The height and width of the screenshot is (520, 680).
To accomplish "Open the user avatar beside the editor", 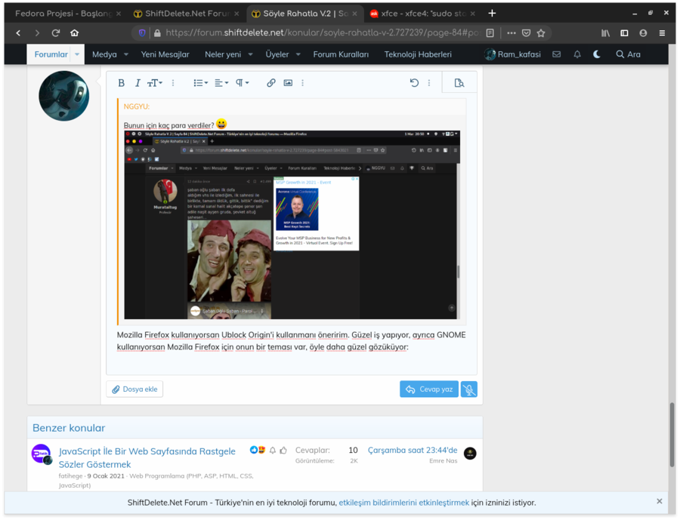I will [x=63, y=96].
